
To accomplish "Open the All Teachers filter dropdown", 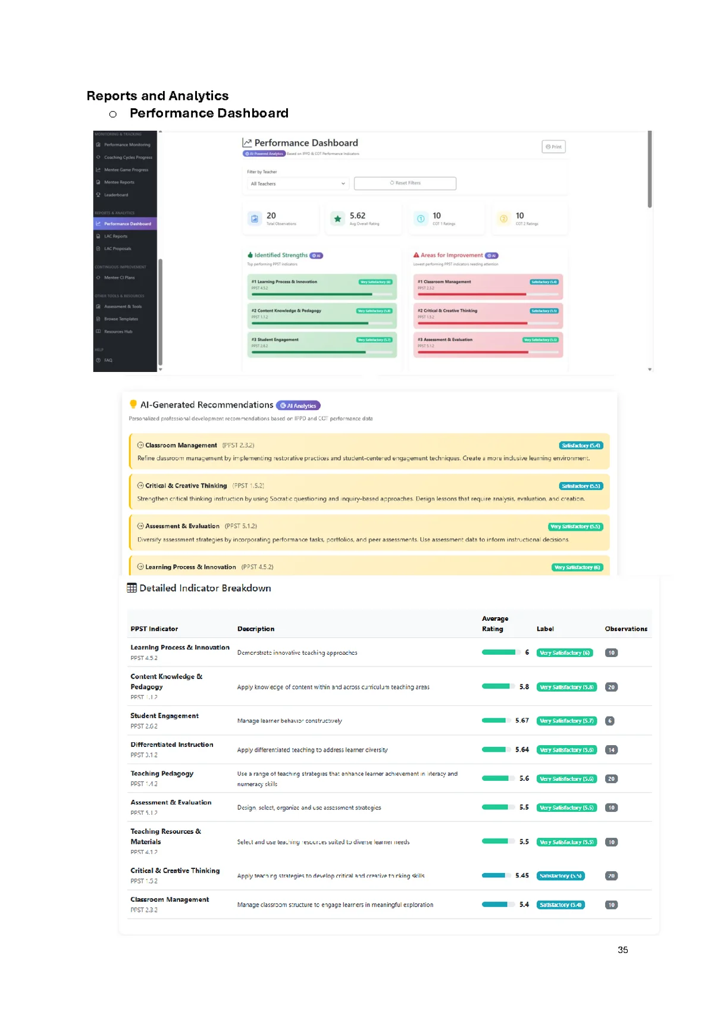I will pos(297,184).
